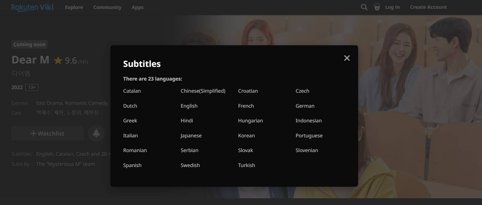Open the search magnifier icon
The width and height of the screenshot is (482, 205).
364,7
